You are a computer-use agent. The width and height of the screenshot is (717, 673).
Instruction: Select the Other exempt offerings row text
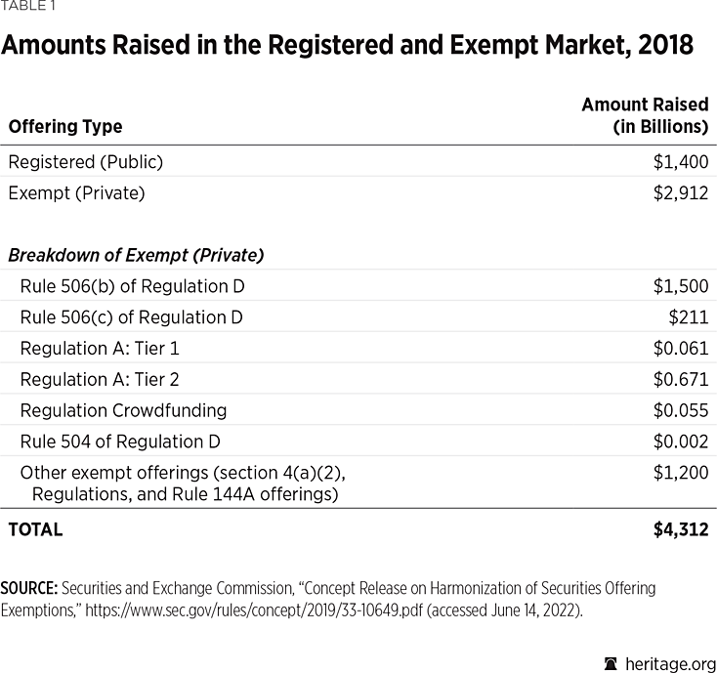(184, 484)
